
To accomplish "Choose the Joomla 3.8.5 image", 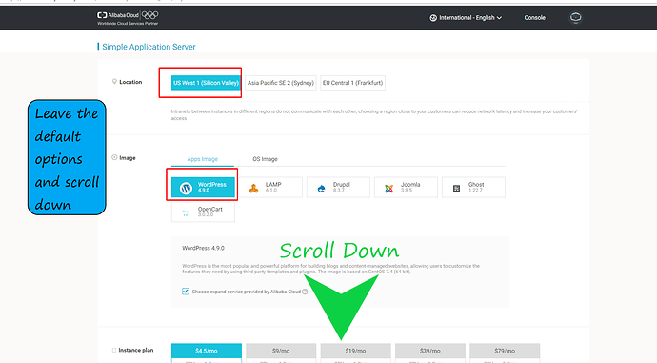I will tap(406, 188).
